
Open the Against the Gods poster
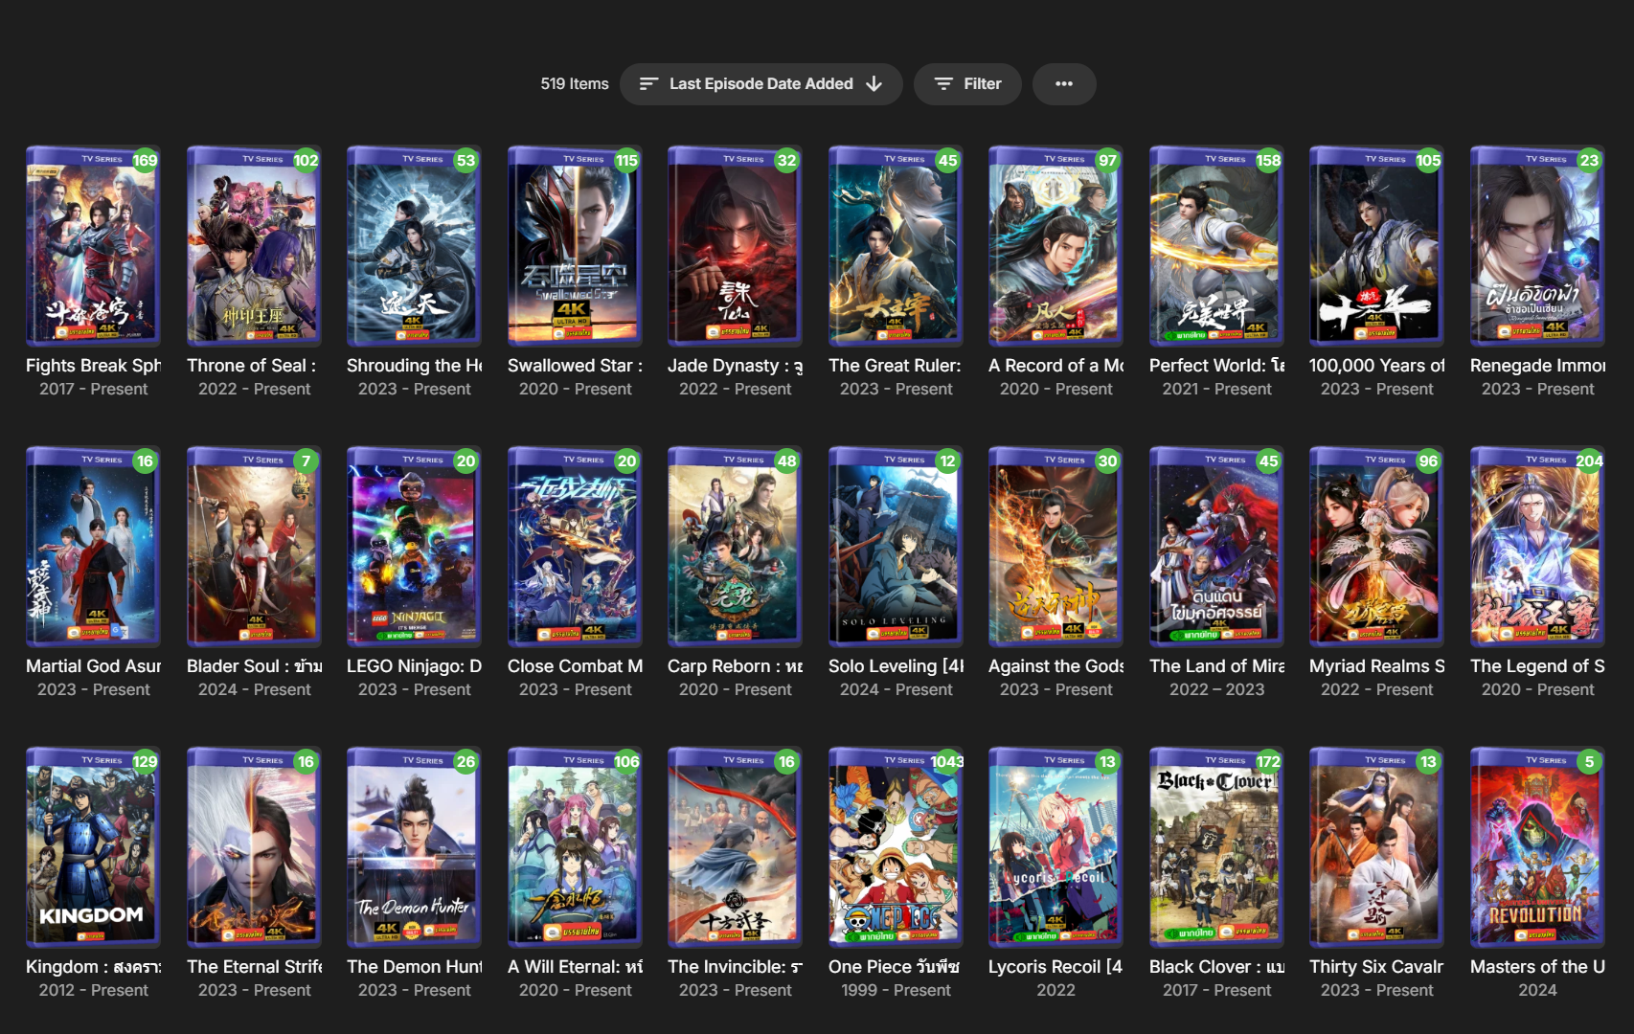click(1055, 547)
